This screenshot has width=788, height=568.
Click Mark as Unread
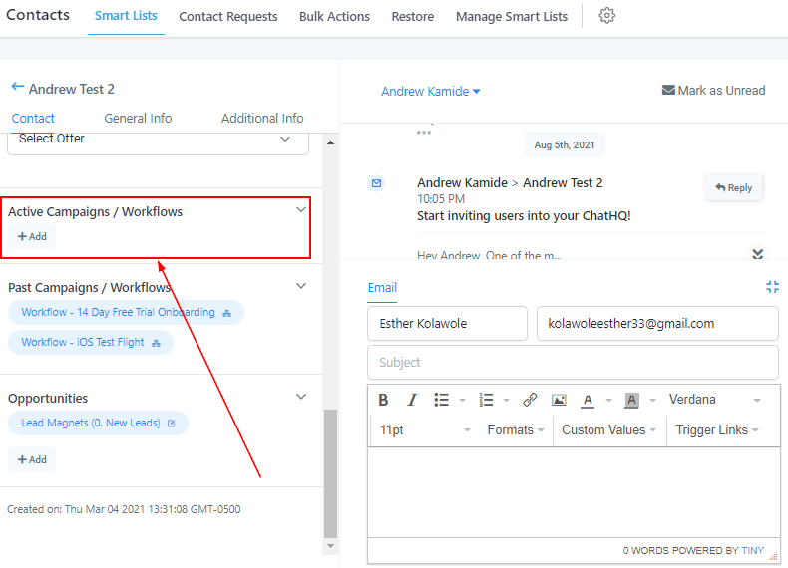pyautogui.click(x=713, y=91)
